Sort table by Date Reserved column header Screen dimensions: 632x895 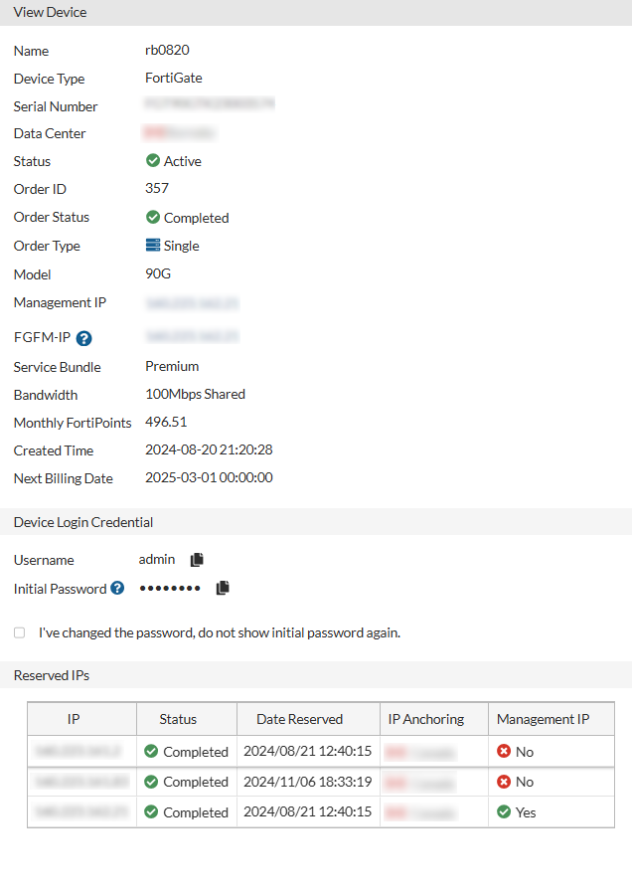coord(298,718)
